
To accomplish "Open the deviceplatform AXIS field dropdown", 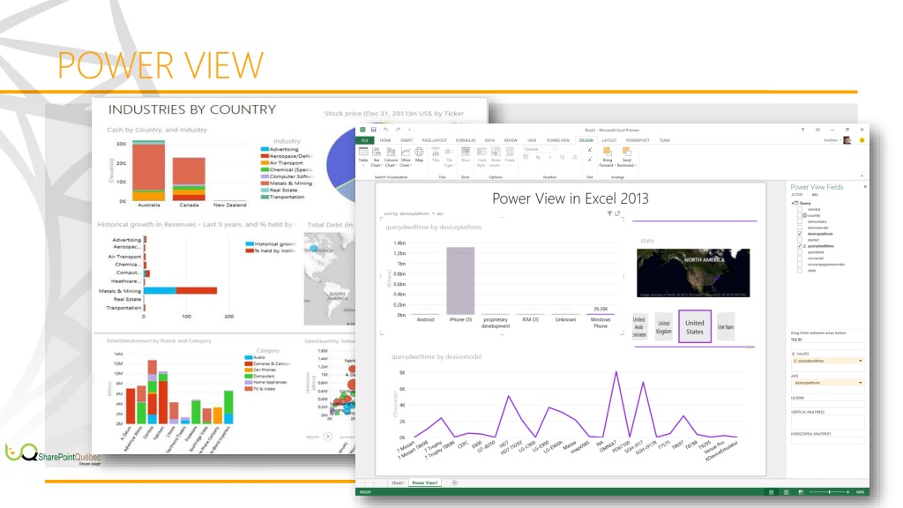I will [x=861, y=383].
